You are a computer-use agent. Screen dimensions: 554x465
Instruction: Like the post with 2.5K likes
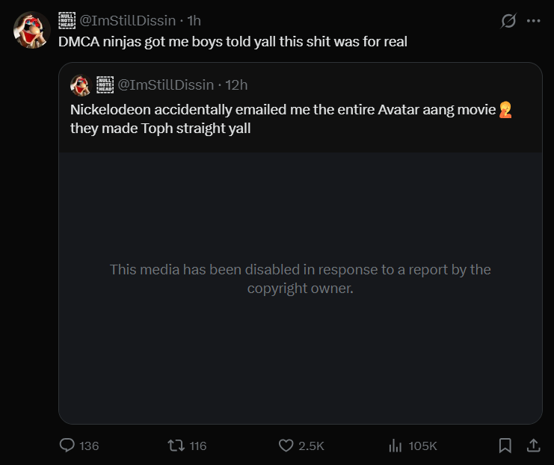286,446
